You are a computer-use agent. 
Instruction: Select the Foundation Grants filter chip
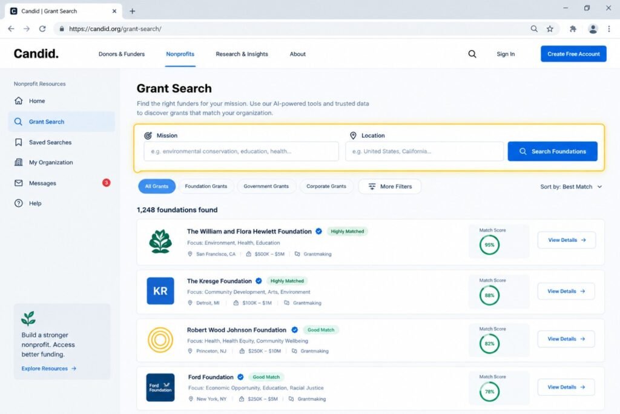206,186
